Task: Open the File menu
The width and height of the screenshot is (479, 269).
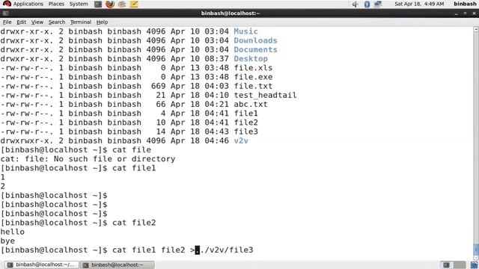Action: click(x=7, y=22)
